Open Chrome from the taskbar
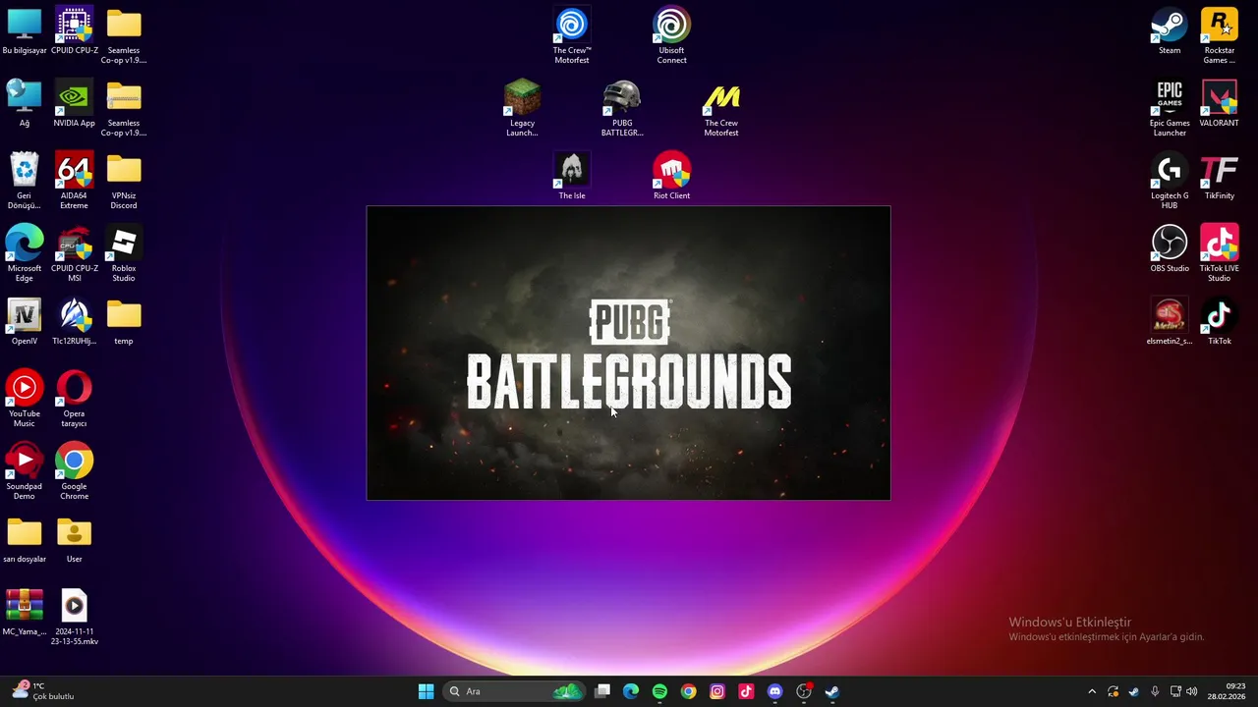This screenshot has width=1258, height=707. [688, 691]
